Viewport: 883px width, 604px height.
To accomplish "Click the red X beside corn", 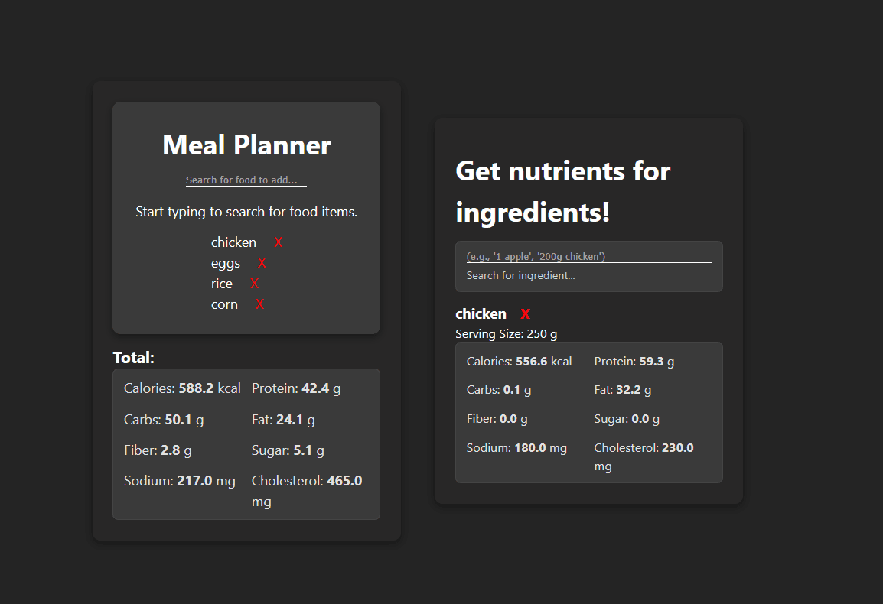I will (260, 304).
